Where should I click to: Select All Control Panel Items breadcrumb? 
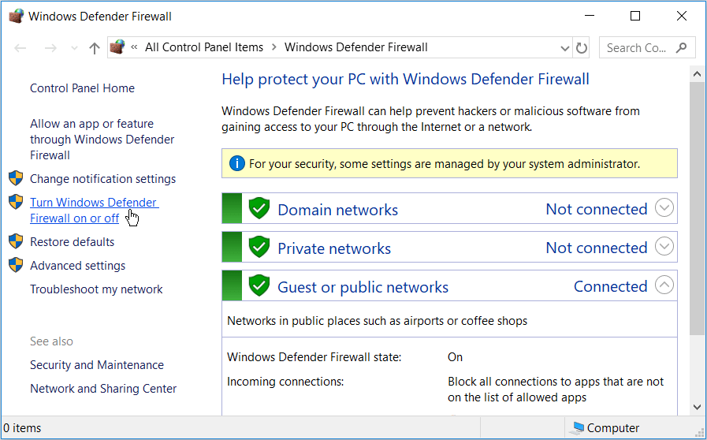click(x=203, y=47)
